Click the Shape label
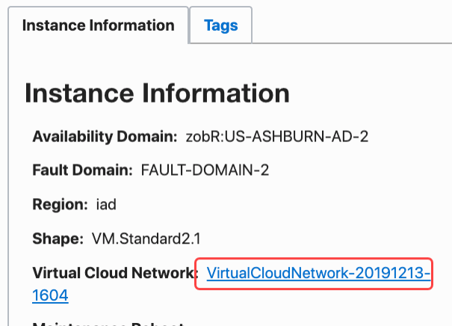 tap(57, 239)
